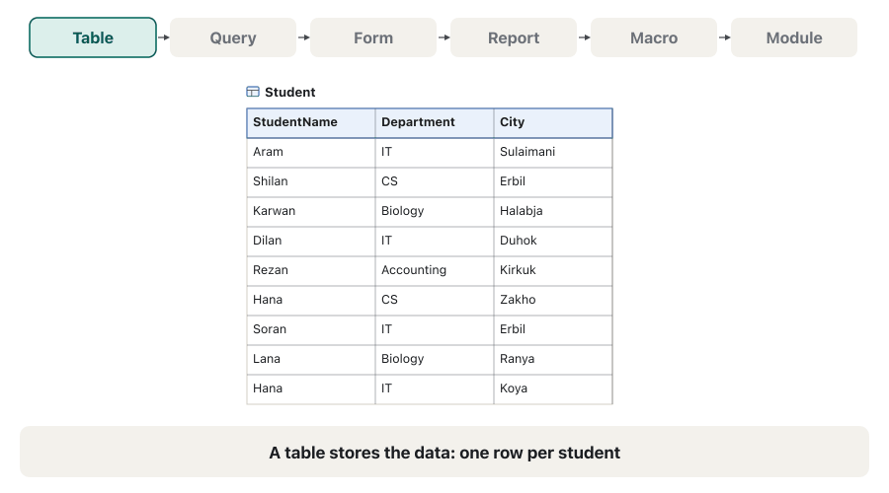
Task: Select the Ranya city cell
Action: (553, 360)
